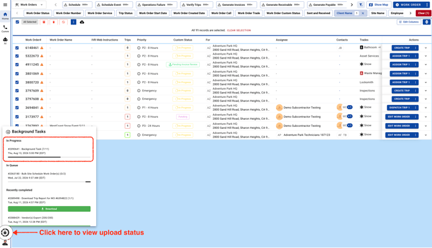Uncheck work order 3797608 checkbox
This screenshot has height=248, width=432.
(17, 99)
